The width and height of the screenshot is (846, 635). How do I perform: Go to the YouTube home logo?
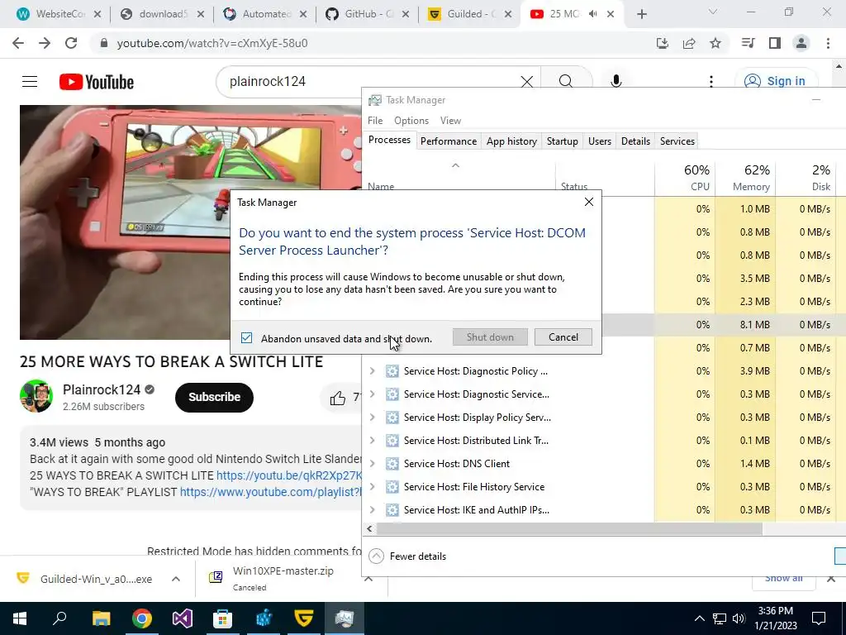coord(97,82)
